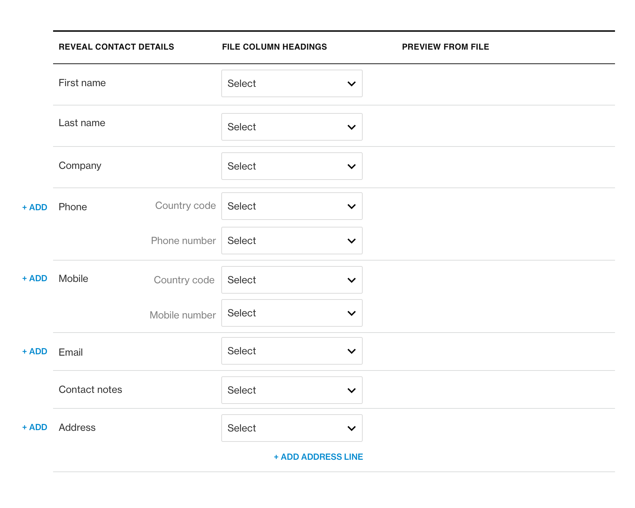Click ADD next to Email

click(x=34, y=351)
